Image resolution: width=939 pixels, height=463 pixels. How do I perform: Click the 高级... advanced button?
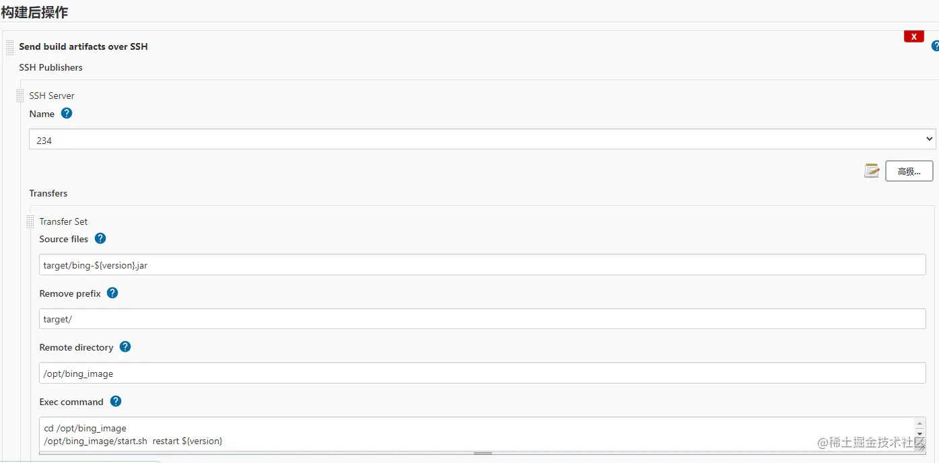(x=909, y=171)
